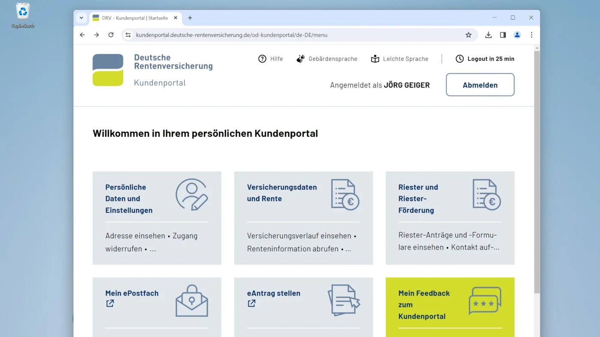Viewport: 600px width, 337px height.
Task: Open a new browser tab
Action: click(x=190, y=18)
